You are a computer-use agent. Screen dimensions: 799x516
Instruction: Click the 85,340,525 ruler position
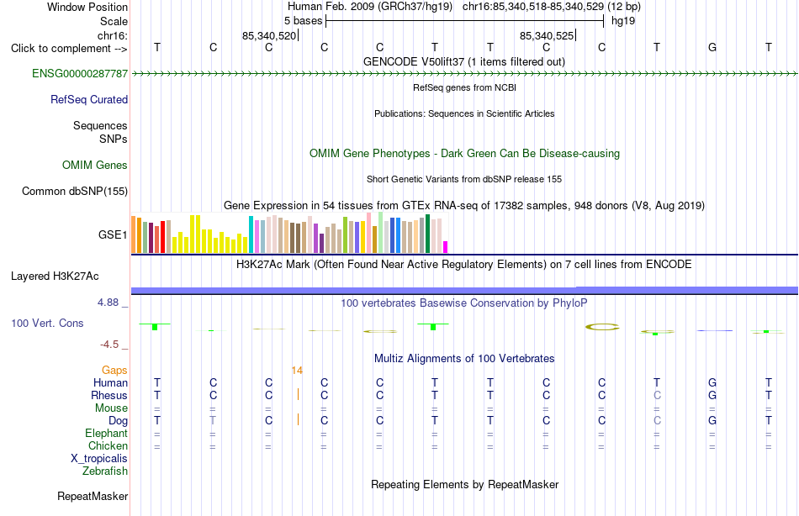pyautogui.click(x=546, y=35)
